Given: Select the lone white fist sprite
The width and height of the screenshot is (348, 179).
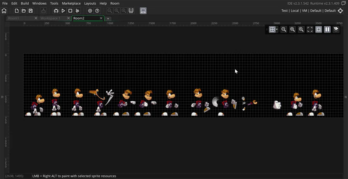Looking at the screenshot, I should click(x=277, y=105).
